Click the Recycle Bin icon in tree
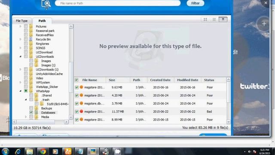This screenshot has height=155, width=275. coord(31,39)
